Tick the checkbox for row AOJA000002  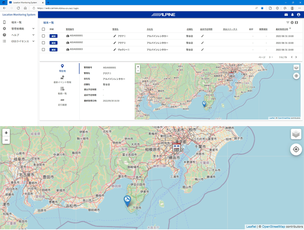coord(44,43)
